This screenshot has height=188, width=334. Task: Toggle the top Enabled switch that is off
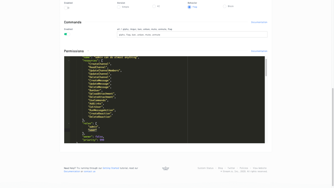click(x=67, y=8)
